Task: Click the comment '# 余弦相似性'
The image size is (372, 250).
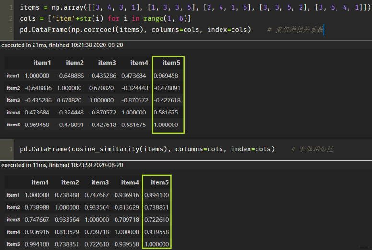Action: point(312,149)
